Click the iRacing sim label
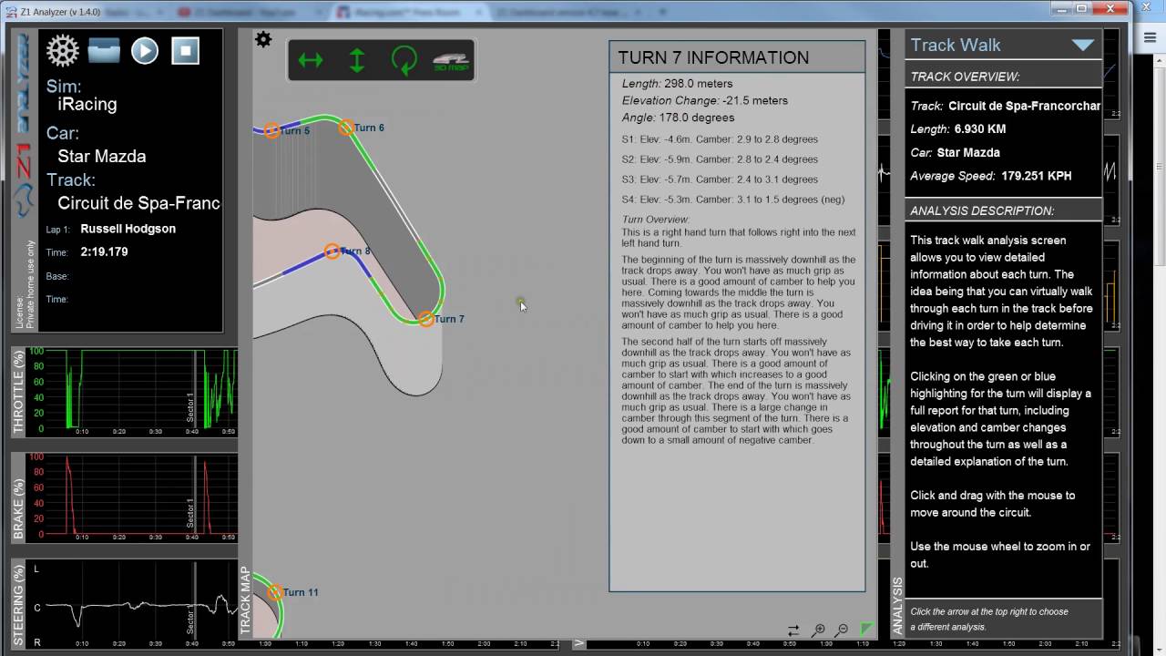Image resolution: width=1166 pixels, height=656 pixels. [87, 104]
